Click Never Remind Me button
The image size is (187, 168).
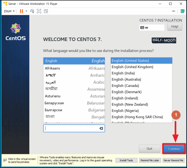pyautogui.click(x=173, y=160)
